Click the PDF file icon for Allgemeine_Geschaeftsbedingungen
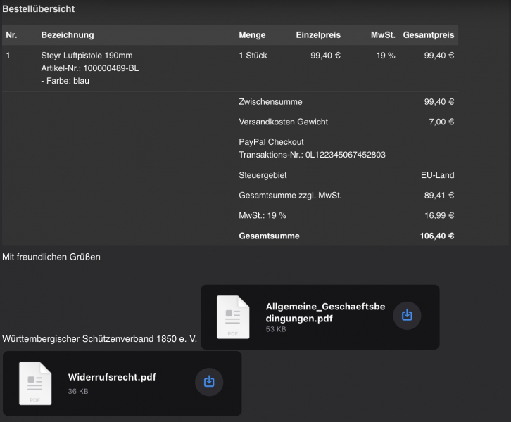This screenshot has width=511, height=422. coord(233,316)
